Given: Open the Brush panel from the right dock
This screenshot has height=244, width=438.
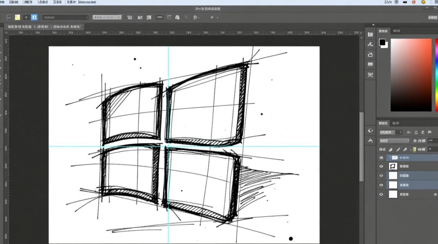Looking at the screenshot, I should 370,45.
